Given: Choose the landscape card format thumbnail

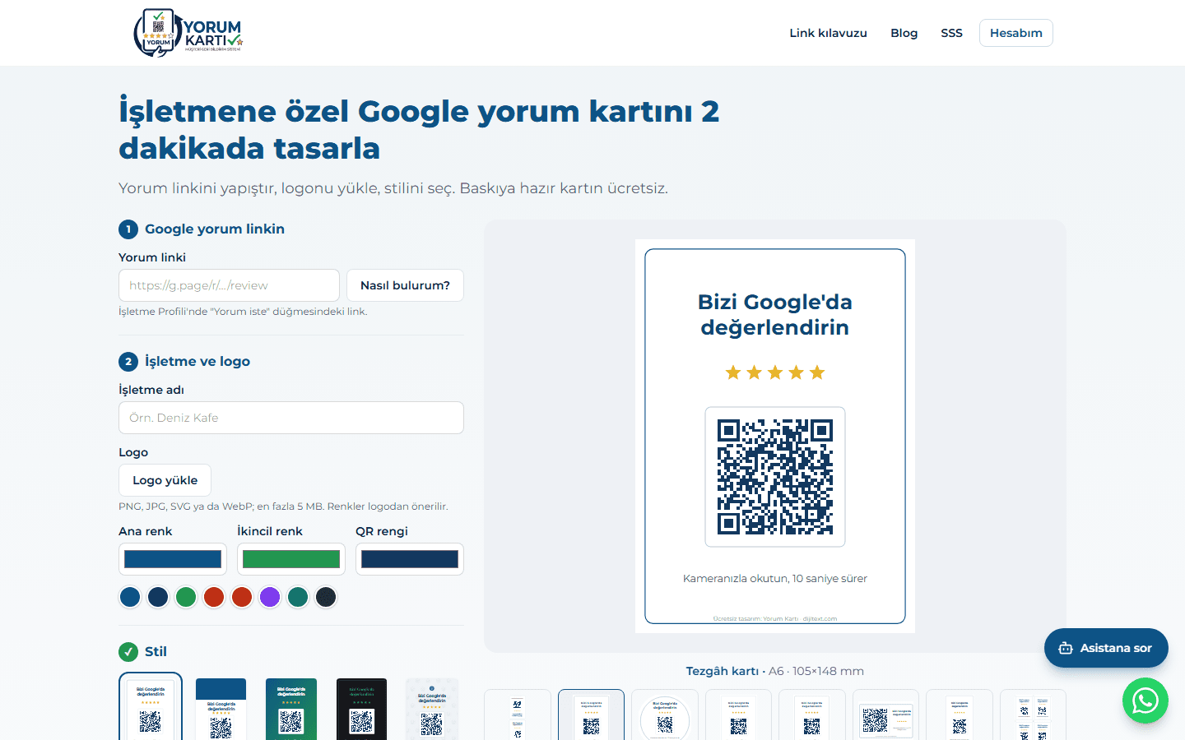Looking at the screenshot, I should point(885,715).
